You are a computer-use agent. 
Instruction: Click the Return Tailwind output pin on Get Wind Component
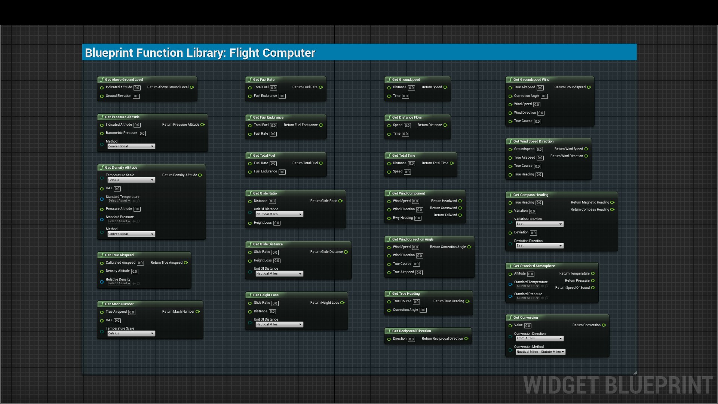[x=461, y=215]
